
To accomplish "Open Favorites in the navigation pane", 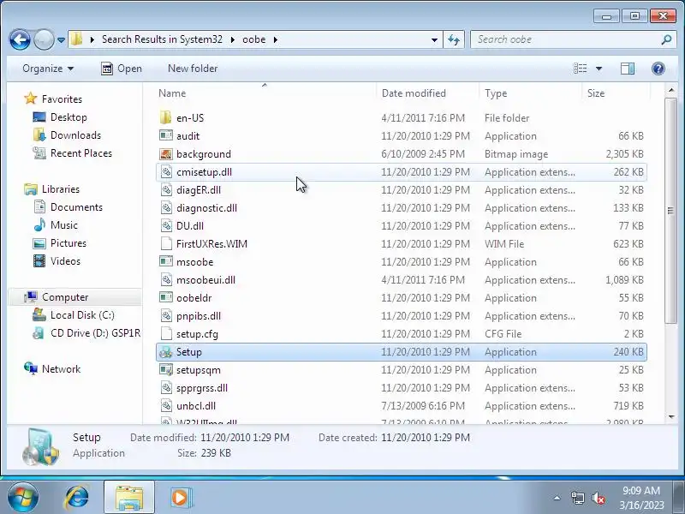I will (62, 99).
